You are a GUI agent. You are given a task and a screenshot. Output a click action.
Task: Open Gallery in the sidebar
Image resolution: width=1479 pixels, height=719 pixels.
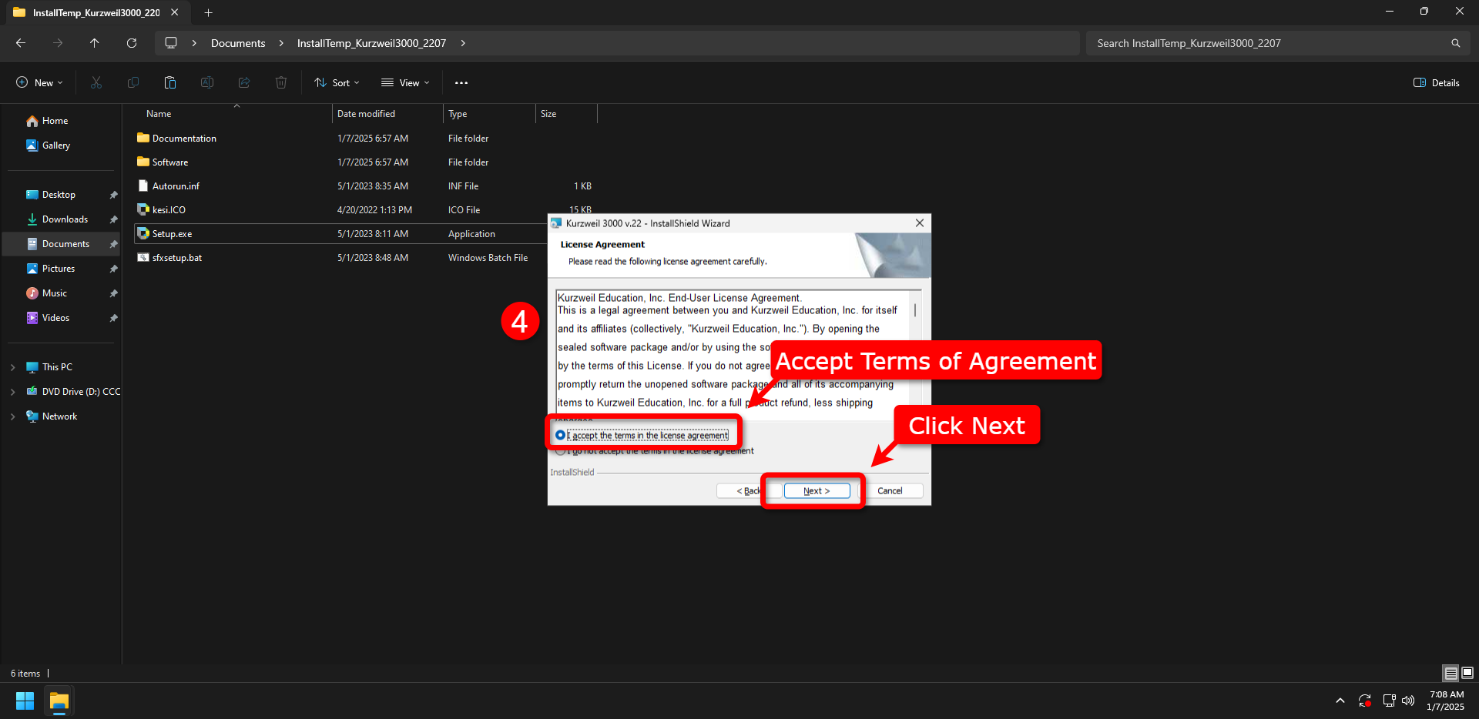(x=49, y=145)
